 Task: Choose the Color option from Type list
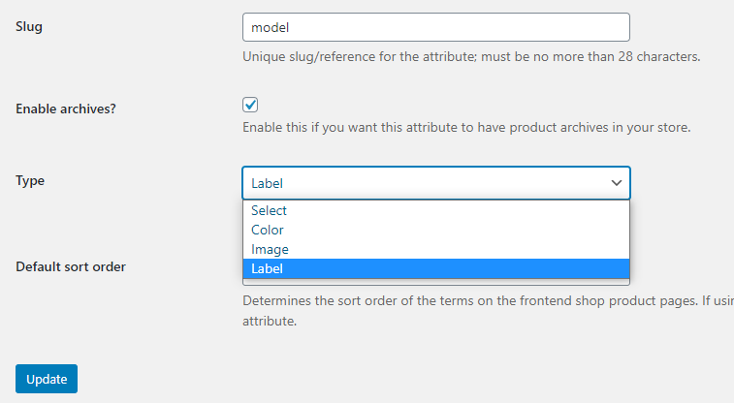pos(268,230)
